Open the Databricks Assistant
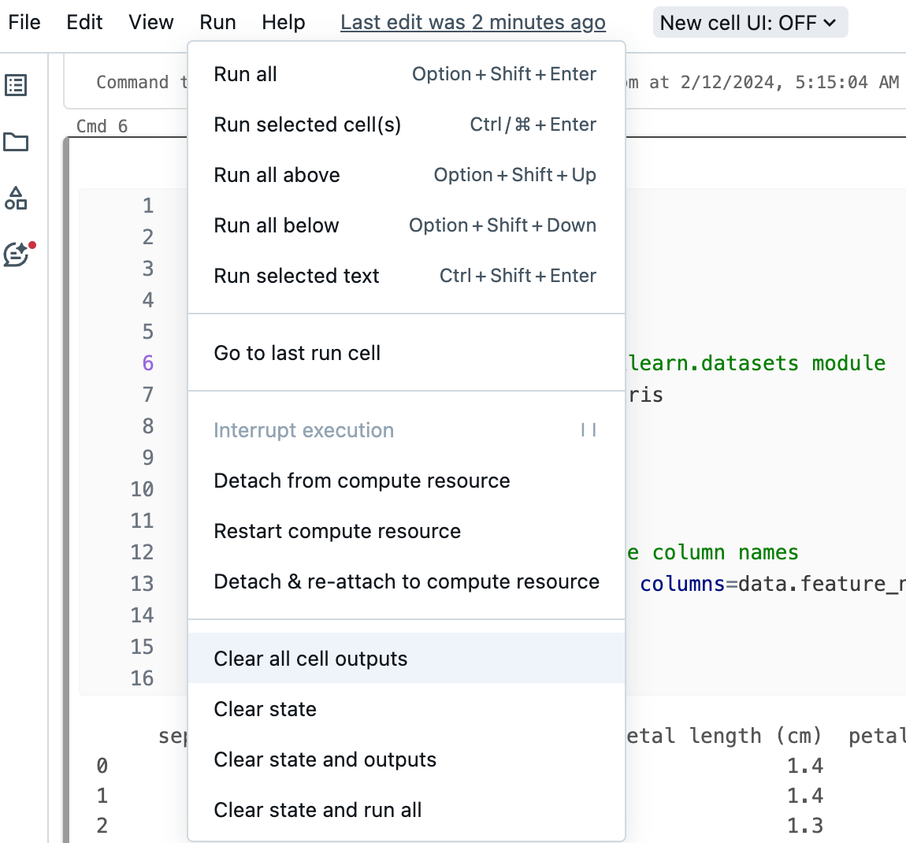 (x=17, y=252)
